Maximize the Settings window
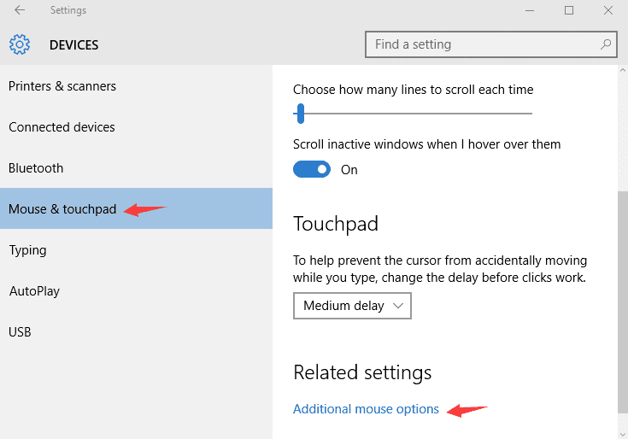 pyautogui.click(x=569, y=10)
